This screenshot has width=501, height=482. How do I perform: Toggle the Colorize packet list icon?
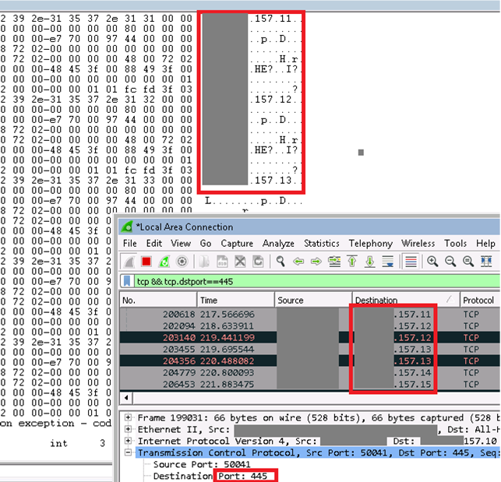[x=411, y=262]
